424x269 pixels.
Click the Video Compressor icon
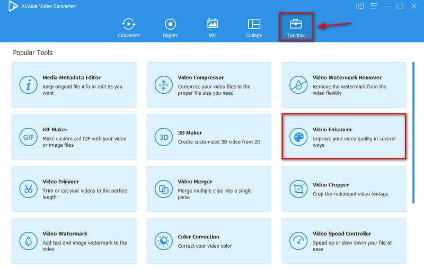(163, 85)
